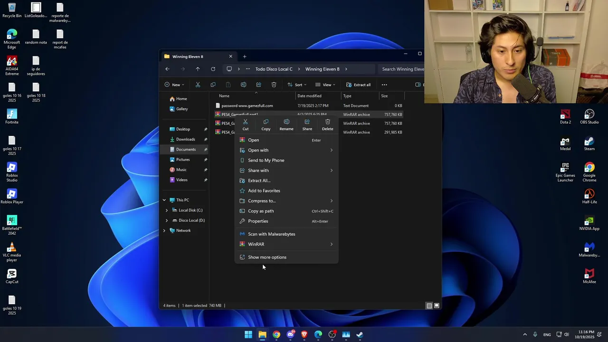Click the Delete trash icon in Explorer toolbar
Image resolution: width=608 pixels, height=342 pixels.
click(274, 85)
